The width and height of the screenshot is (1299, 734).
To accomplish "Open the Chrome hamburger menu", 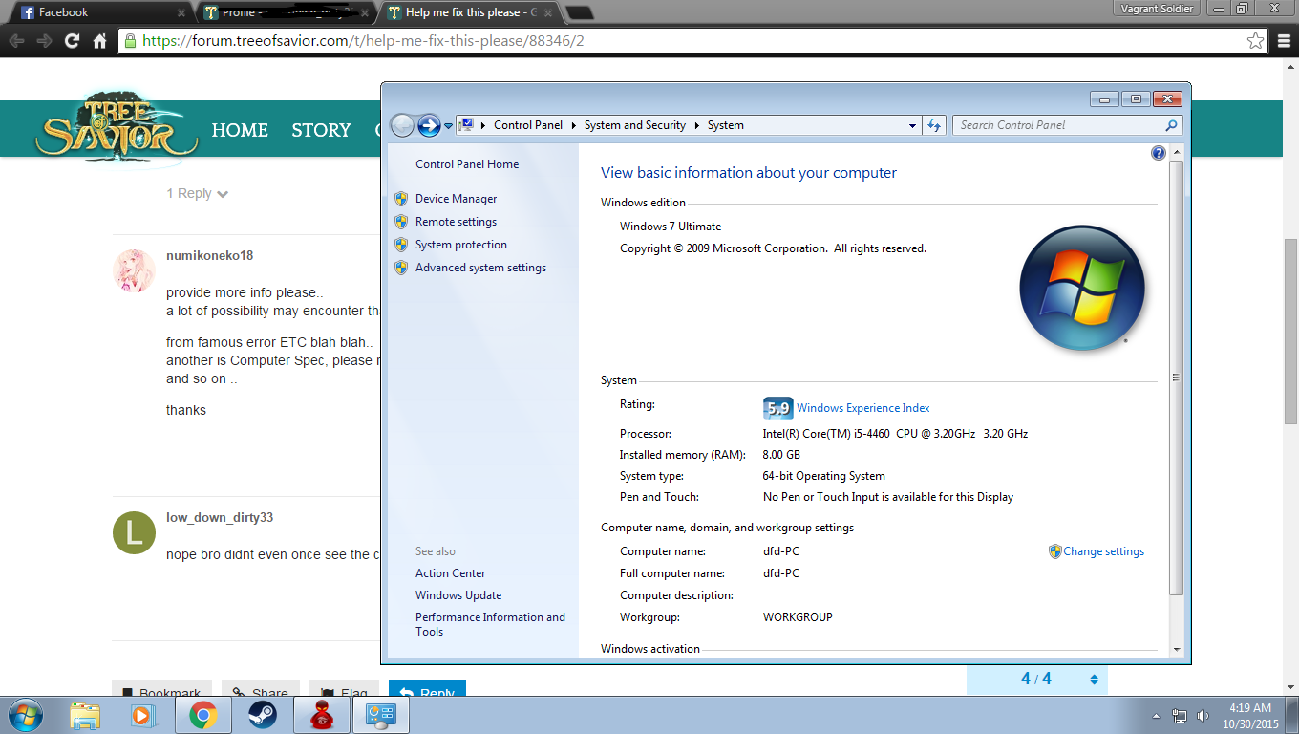I will click(x=1284, y=41).
